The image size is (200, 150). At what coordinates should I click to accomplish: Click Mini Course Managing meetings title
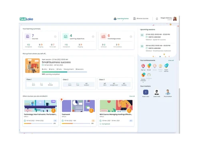116,114
